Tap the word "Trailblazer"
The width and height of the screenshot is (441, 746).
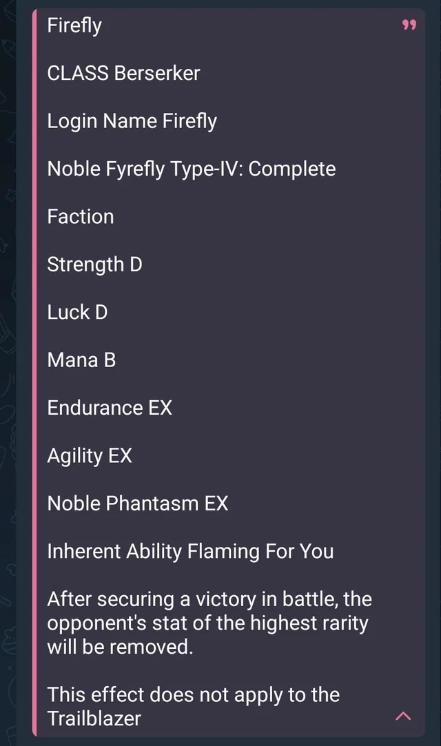[94, 718]
